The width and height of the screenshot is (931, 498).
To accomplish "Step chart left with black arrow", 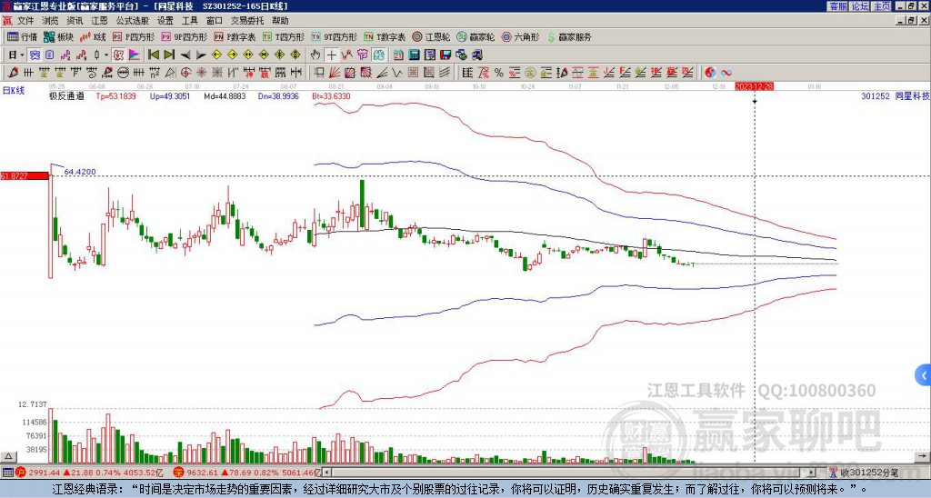I will 185,55.
